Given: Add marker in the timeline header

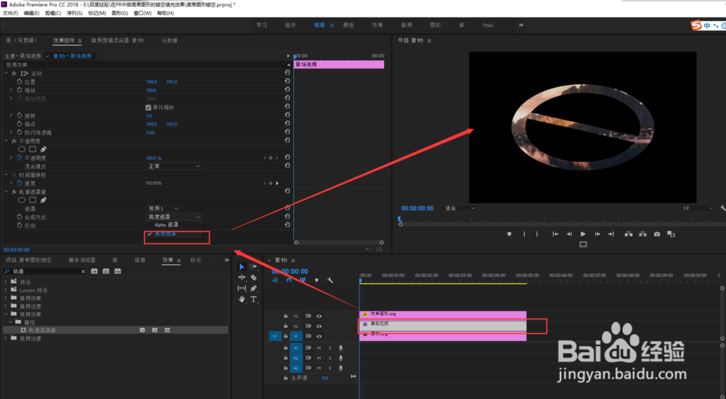Looking at the screenshot, I should point(317,280).
